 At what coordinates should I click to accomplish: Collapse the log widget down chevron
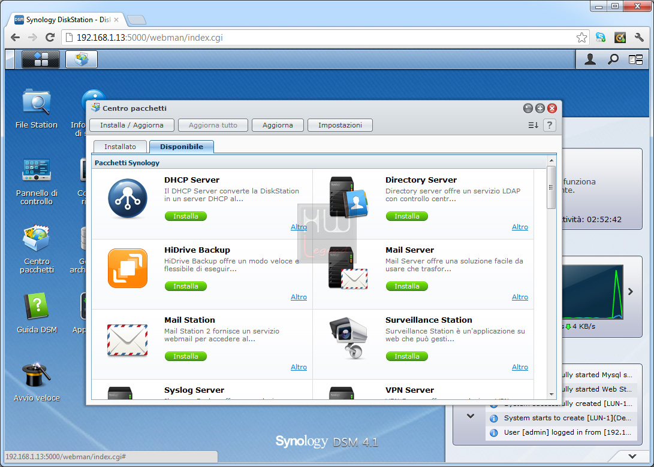click(x=471, y=416)
